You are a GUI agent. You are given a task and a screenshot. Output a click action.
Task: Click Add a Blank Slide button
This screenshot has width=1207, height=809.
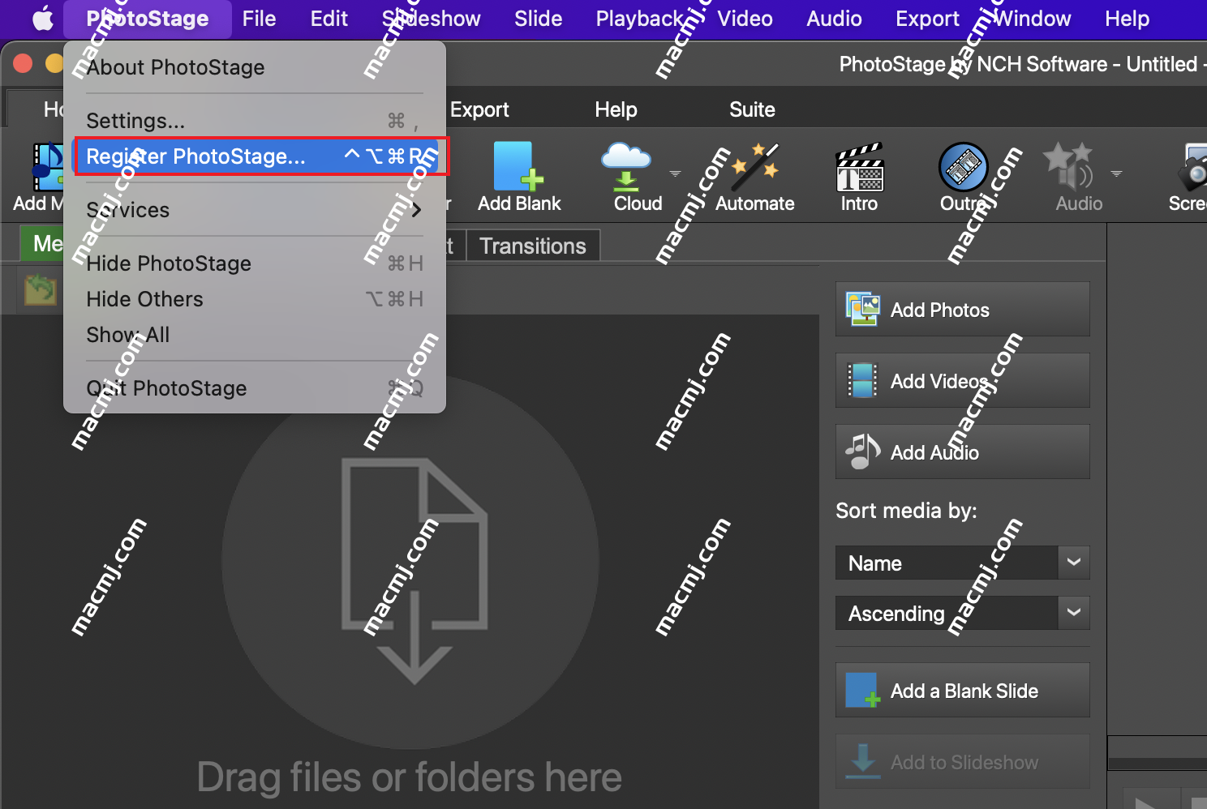click(962, 691)
